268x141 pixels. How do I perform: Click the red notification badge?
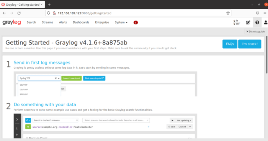[136, 22]
